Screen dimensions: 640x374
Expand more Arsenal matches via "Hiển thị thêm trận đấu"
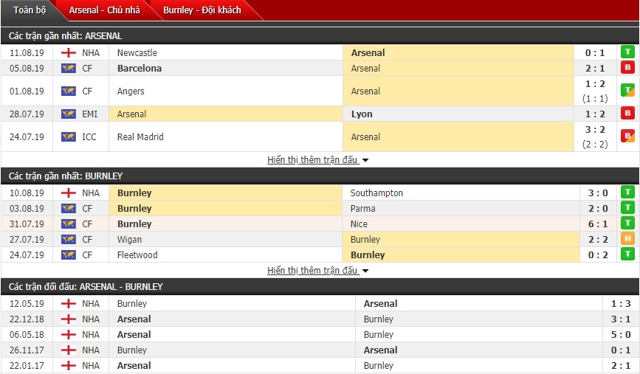point(313,160)
